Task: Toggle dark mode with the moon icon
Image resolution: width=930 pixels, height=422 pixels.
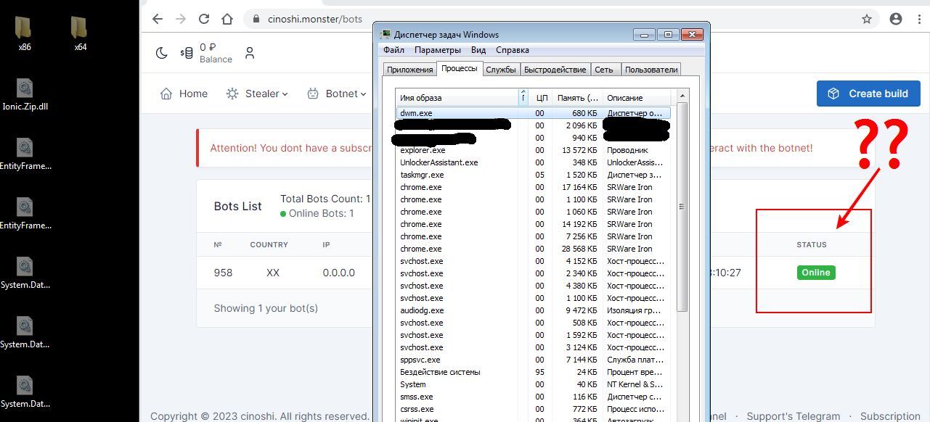Action: click(162, 53)
